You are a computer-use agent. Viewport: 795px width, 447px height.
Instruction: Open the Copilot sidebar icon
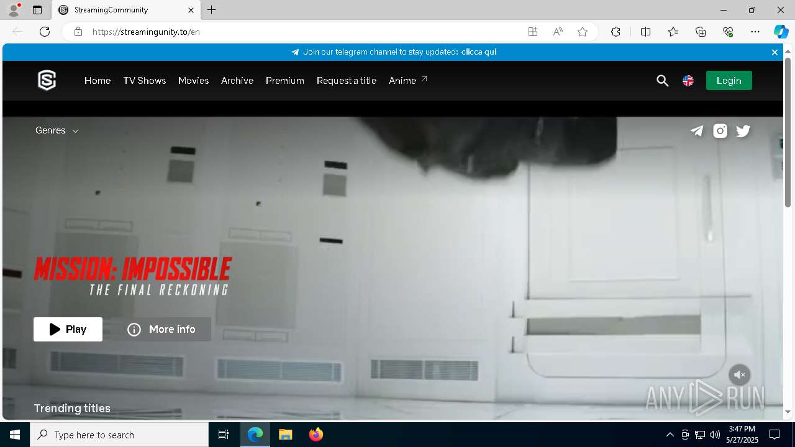click(781, 32)
